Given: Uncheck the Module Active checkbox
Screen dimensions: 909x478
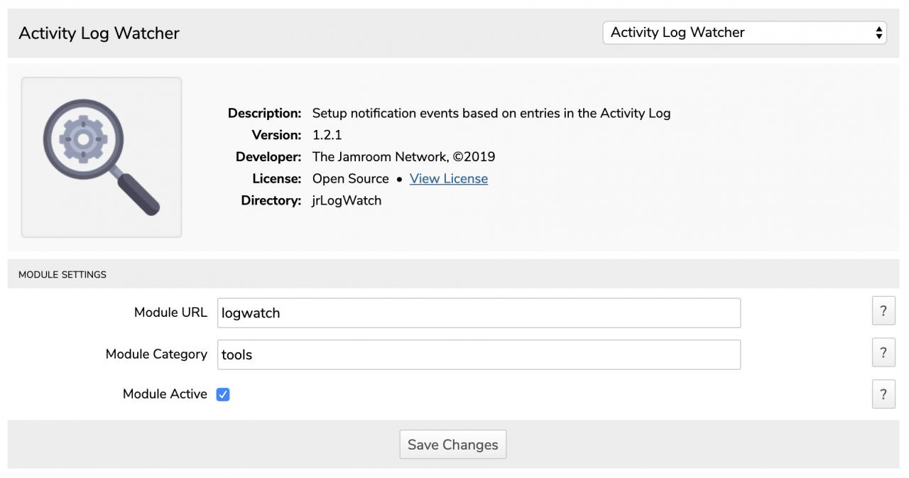Looking at the screenshot, I should 223,394.
